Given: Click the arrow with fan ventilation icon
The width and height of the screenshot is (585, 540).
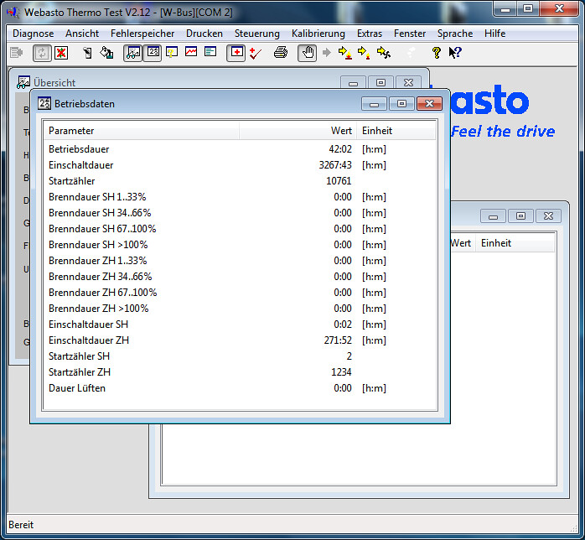Looking at the screenshot, I should (x=384, y=53).
